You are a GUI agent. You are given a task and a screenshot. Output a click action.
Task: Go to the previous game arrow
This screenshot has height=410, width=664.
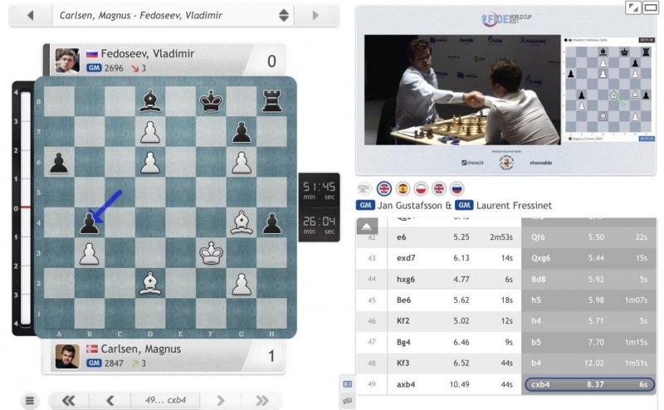(31, 15)
